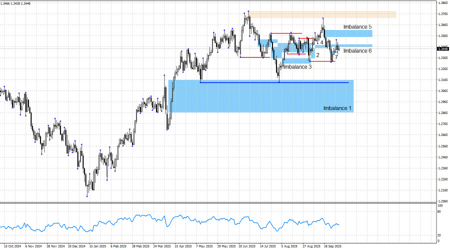Image resolution: width=450 pixels, height=250 pixels.
Task: Select the 24 Mar 2025 date label
Action: pyautogui.click(x=162, y=246)
